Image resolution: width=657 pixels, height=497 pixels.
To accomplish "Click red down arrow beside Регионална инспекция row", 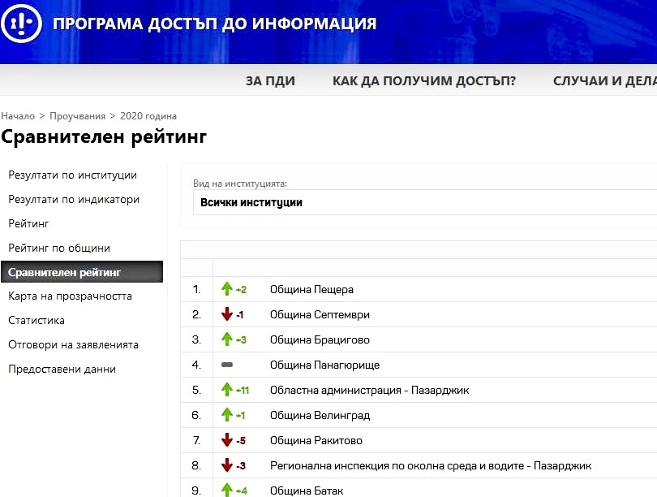I will click(x=226, y=465).
